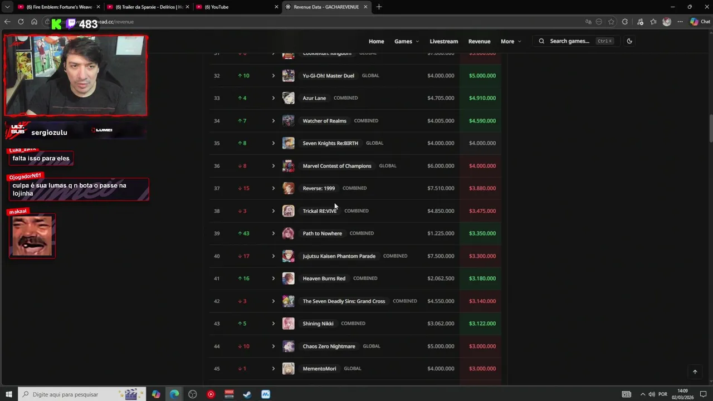Open the Revenue page
The image size is (713, 401).
(479, 41)
